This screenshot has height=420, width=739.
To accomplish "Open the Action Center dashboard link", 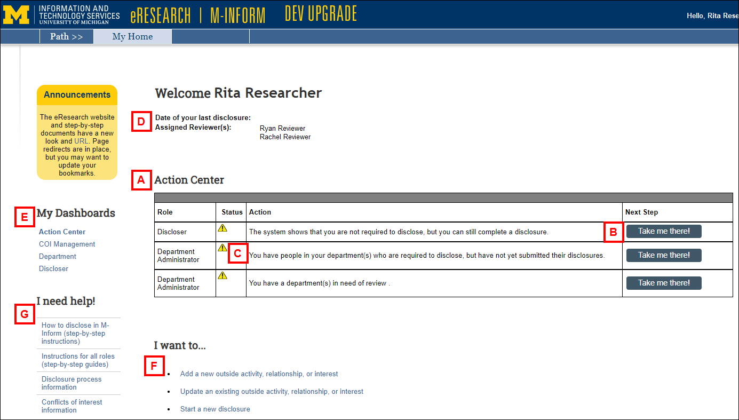I will [62, 232].
